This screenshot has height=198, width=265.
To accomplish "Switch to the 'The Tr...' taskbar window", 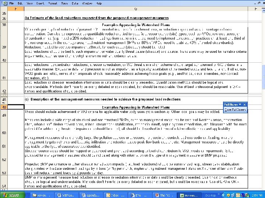I will click(x=165, y=195).
